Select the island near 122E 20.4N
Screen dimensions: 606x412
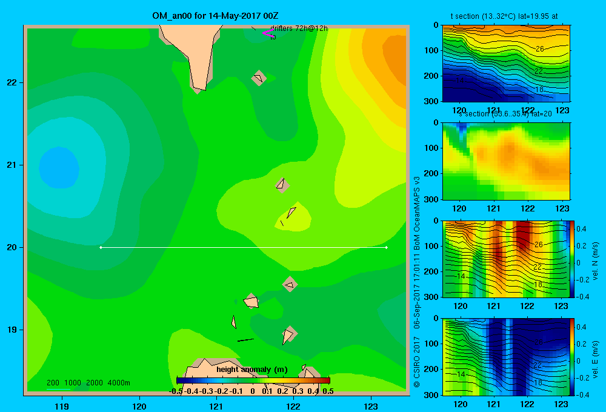click(x=291, y=212)
